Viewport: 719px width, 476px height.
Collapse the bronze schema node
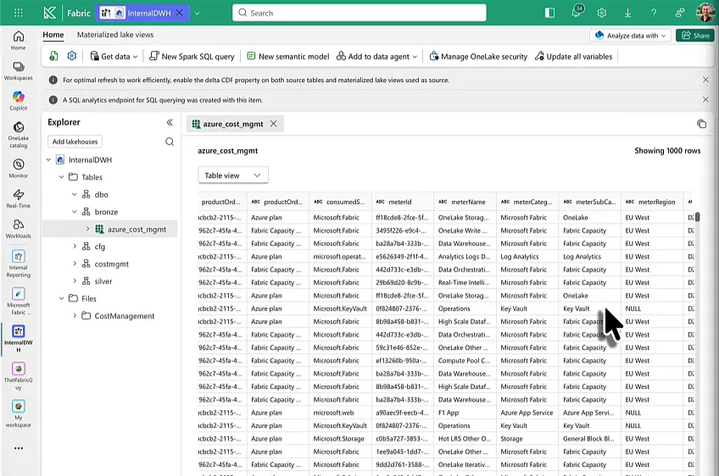click(x=75, y=212)
